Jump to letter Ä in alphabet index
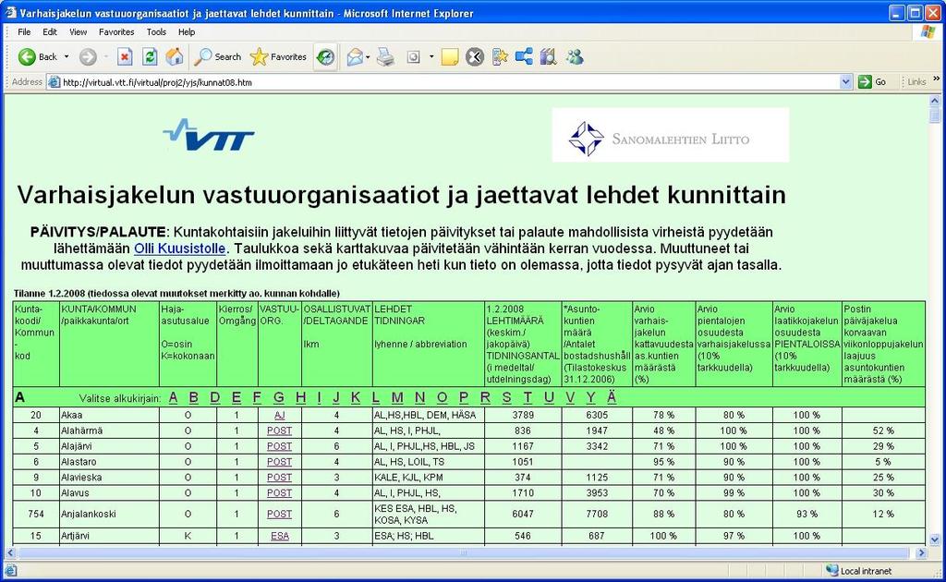 (x=612, y=397)
